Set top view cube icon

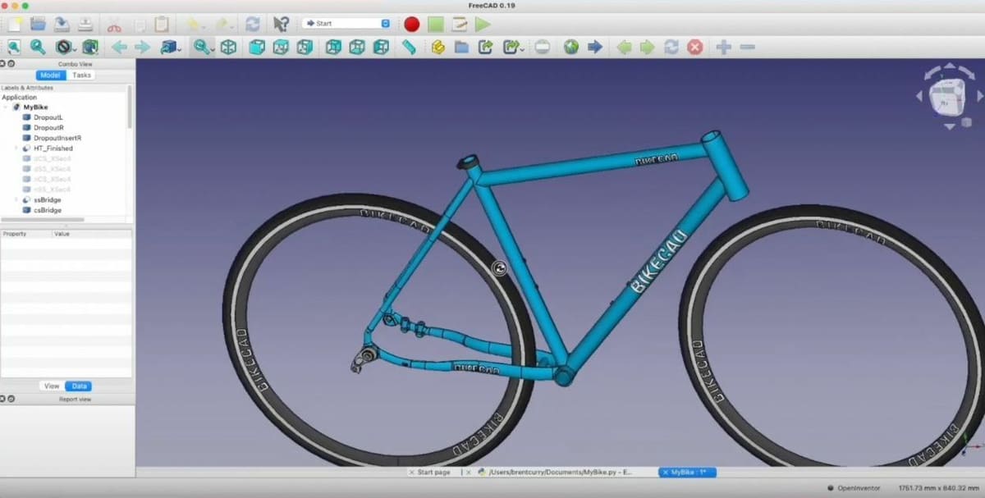[281, 47]
